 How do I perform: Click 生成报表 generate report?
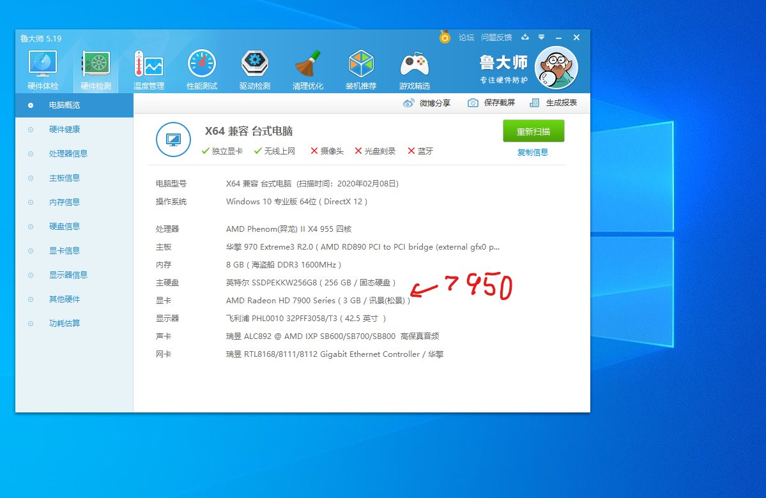[x=562, y=103]
